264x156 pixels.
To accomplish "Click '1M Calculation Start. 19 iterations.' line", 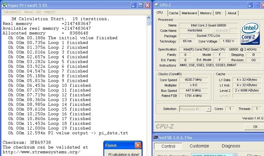I will click(x=60, y=19).
